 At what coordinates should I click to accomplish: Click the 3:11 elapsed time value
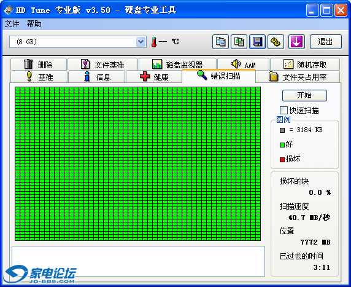point(322,267)
